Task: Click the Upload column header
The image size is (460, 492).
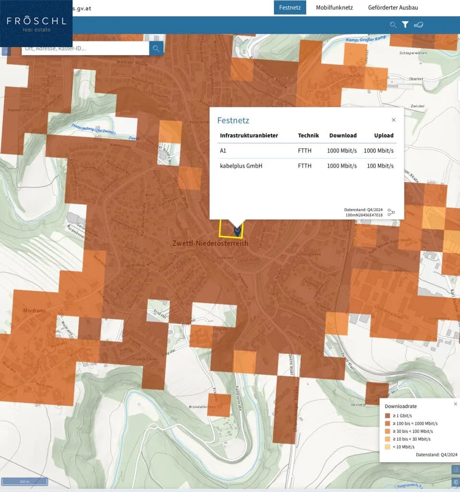Action: coord(384,135)
